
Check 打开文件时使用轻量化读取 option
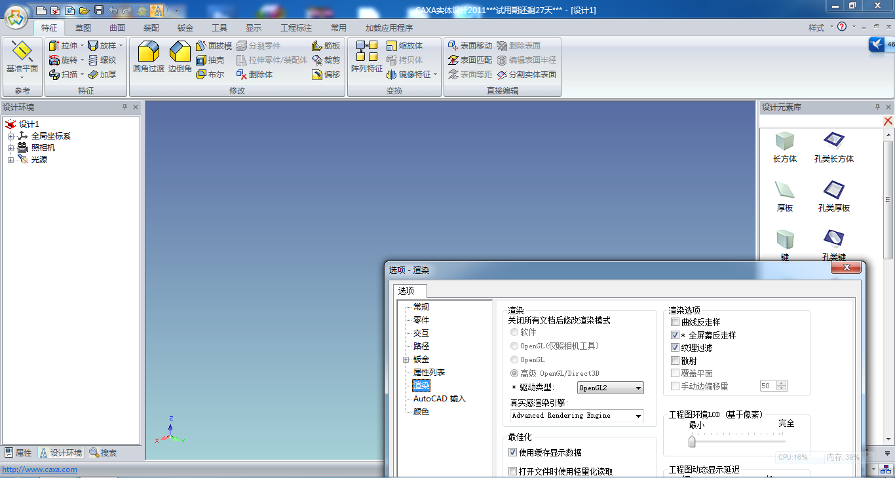click(x=513, y=471)
